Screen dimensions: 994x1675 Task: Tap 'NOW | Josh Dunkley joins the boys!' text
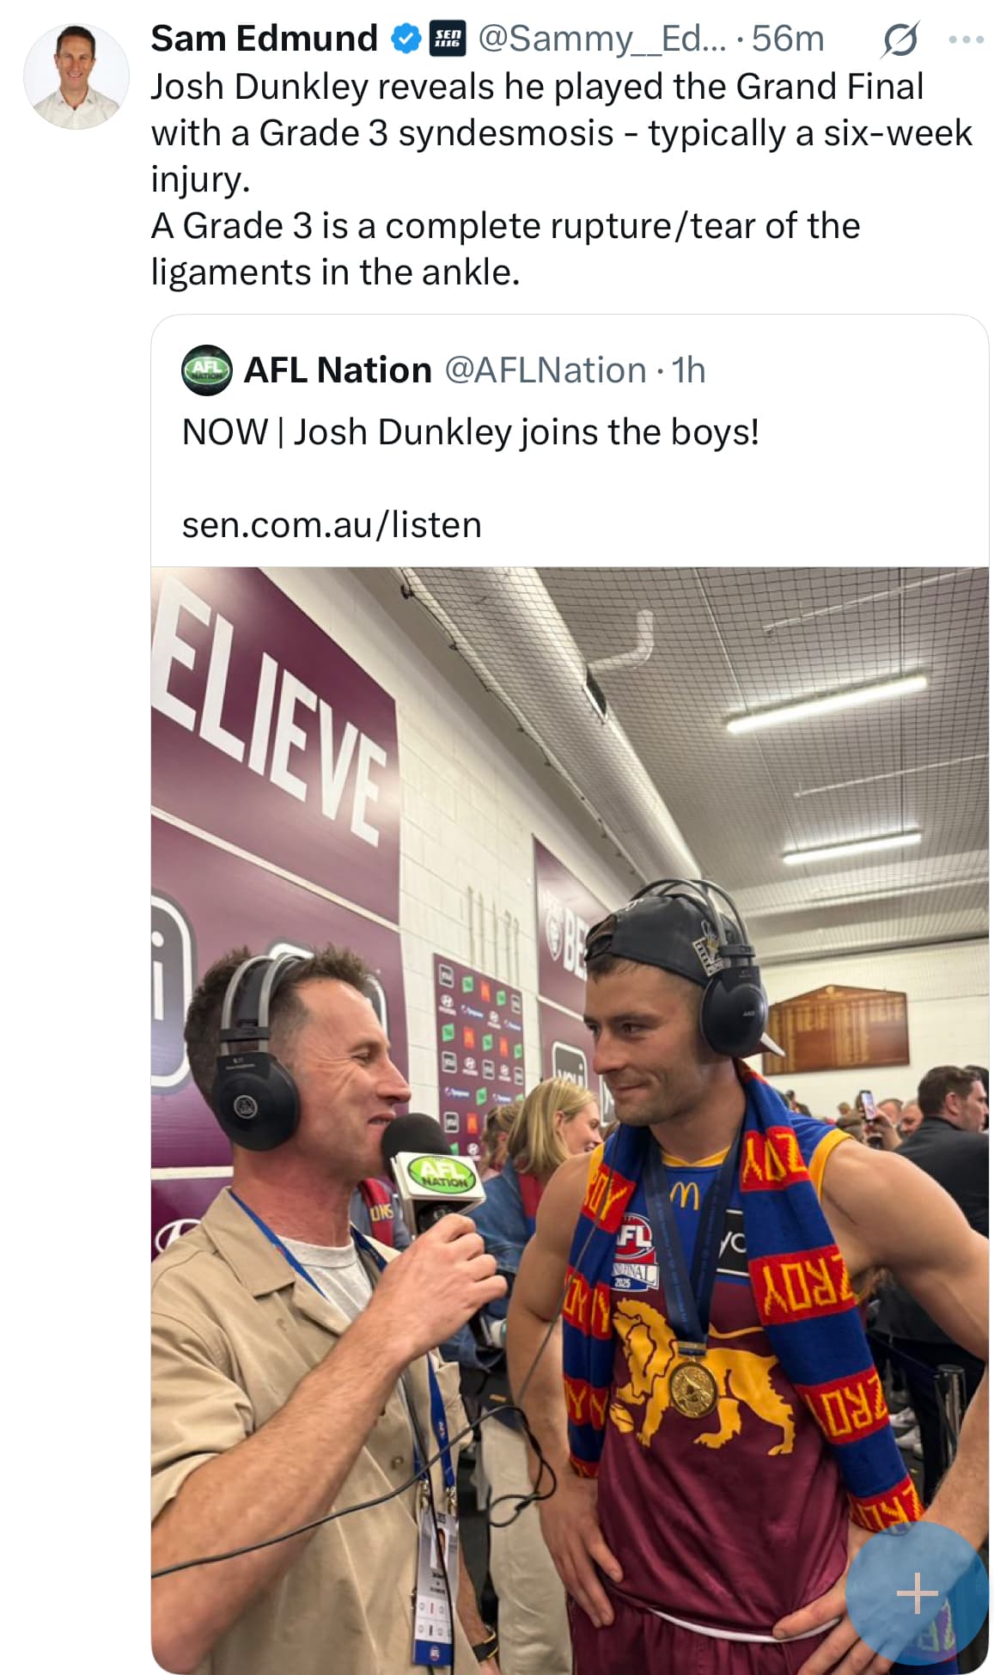[470, 432]
